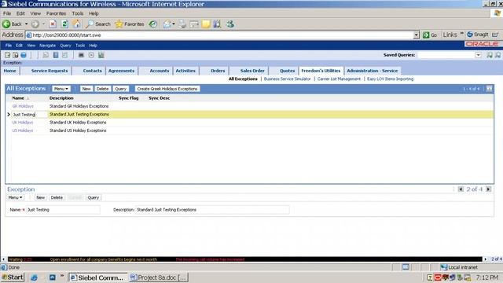This screenshot has width=503, height=283.
Task: Open the Siebel View menu
Action: [x=31, y=46]
